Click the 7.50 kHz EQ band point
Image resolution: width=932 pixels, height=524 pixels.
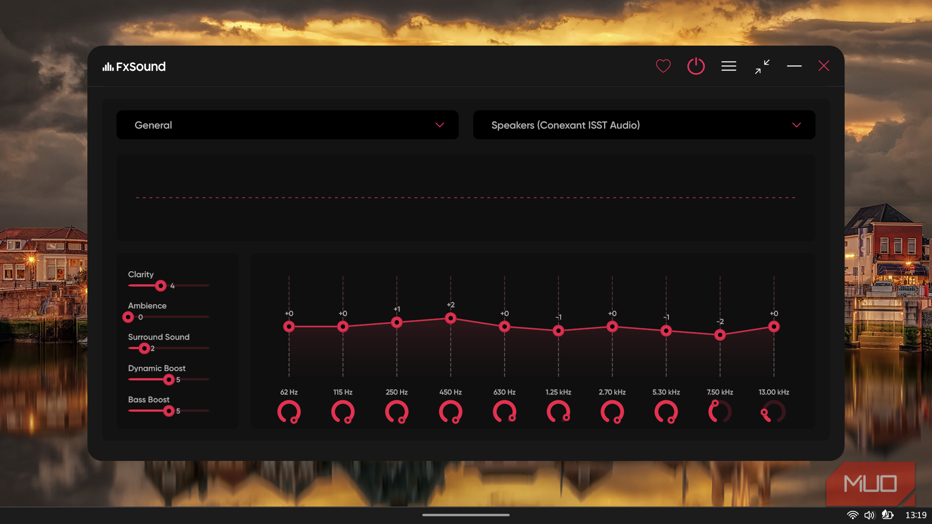(x=720, y=335)
